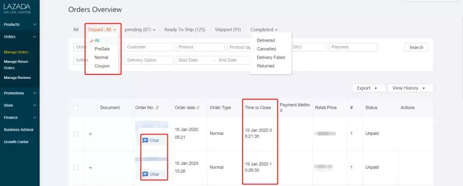Focus the Product tag filter field
Viewport: 463px width, 186px height.
tap(239, 47)
